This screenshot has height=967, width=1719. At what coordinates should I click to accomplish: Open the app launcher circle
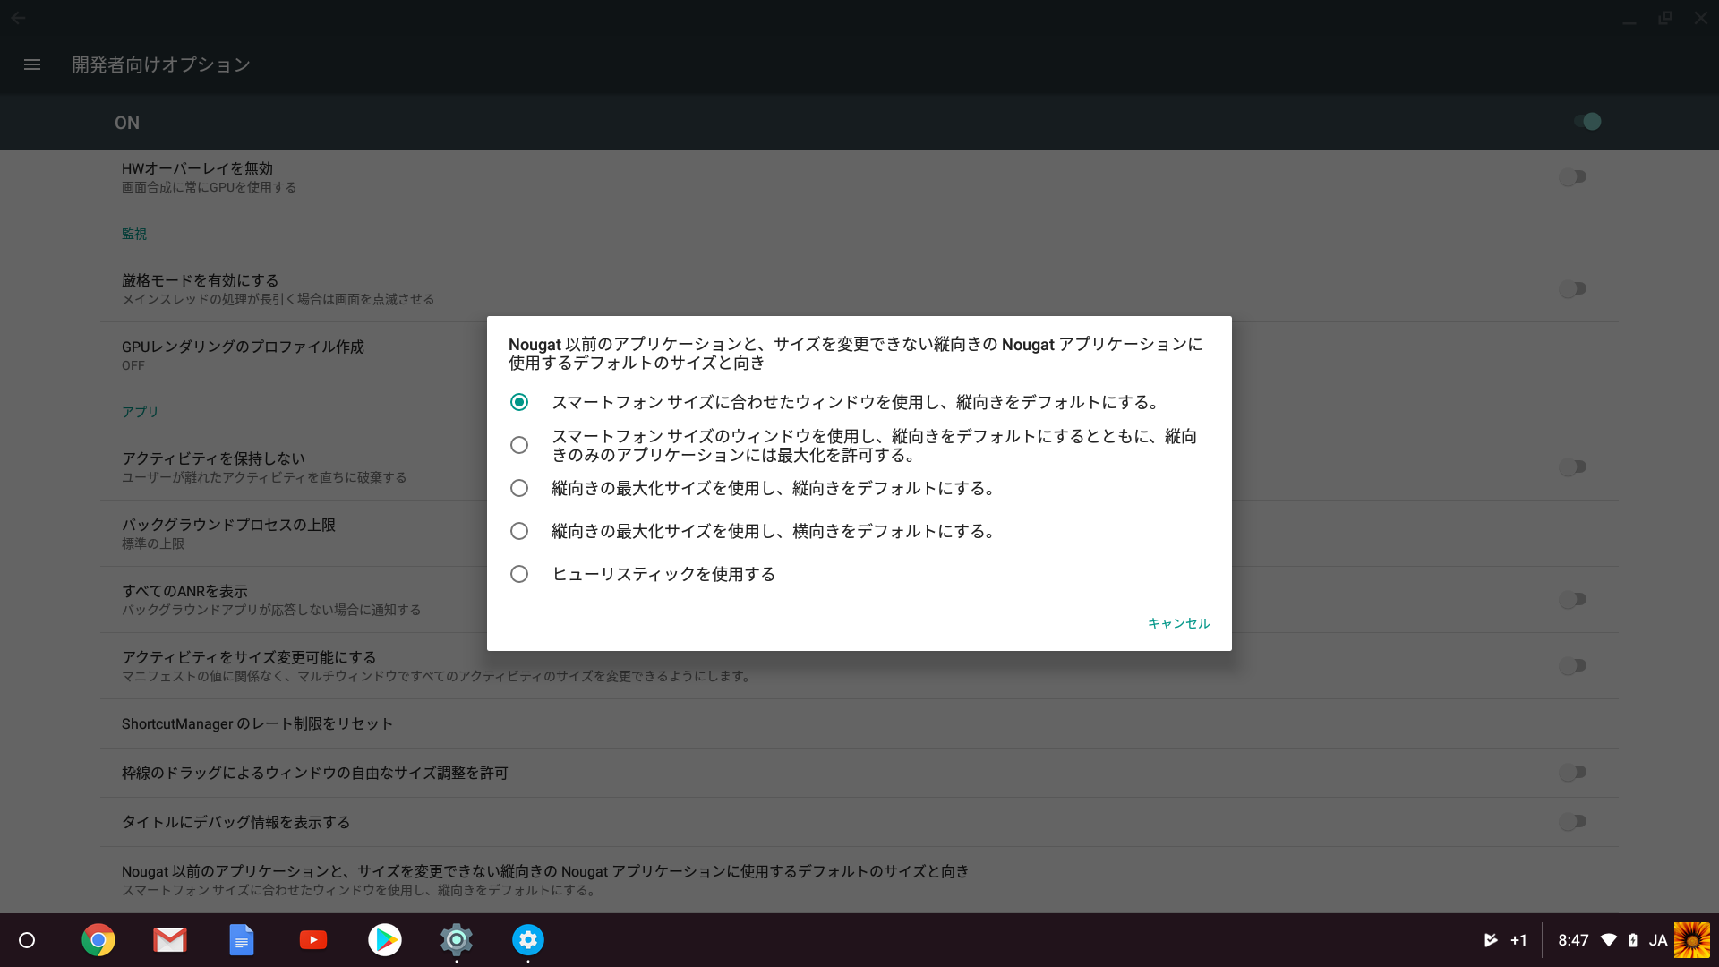[x=27, y=939]
